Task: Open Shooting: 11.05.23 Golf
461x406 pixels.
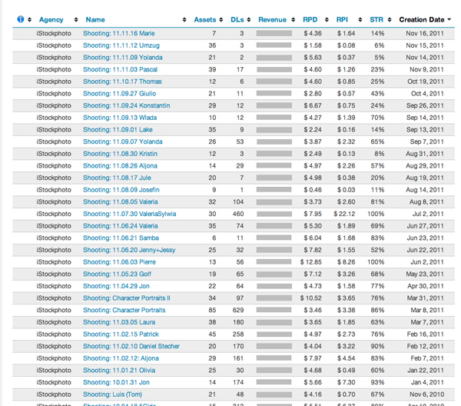Action: pyautogui.click(x=117, y=275)
